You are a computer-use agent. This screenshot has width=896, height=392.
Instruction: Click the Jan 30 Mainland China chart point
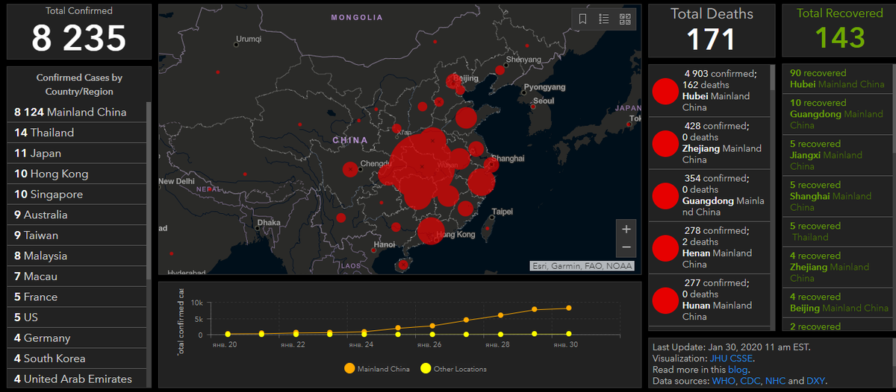[x=568, y=308]
